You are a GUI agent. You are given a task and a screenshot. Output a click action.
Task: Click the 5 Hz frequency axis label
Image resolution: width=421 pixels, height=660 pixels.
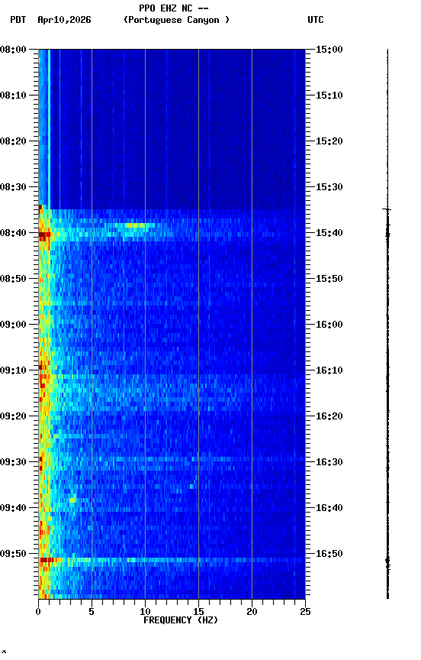tap(92, 612)
